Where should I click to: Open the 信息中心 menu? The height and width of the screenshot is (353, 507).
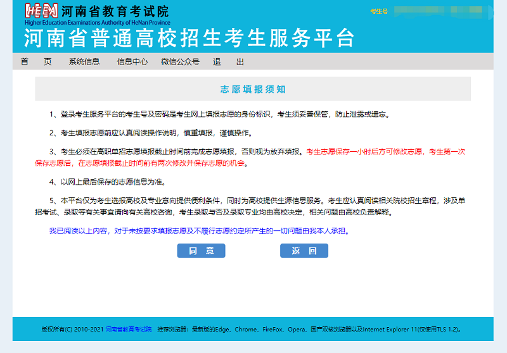pyautogui.click(x=132, y=61)
